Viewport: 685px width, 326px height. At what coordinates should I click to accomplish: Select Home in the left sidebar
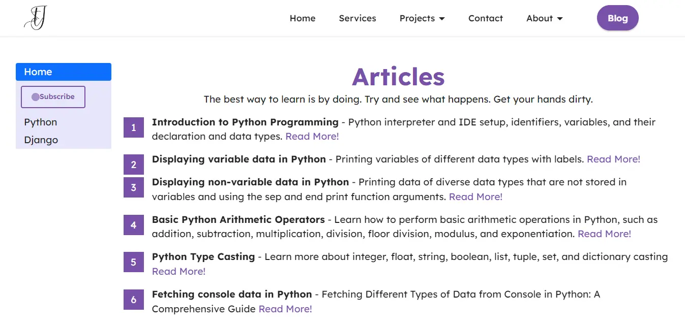coord(64,72)
